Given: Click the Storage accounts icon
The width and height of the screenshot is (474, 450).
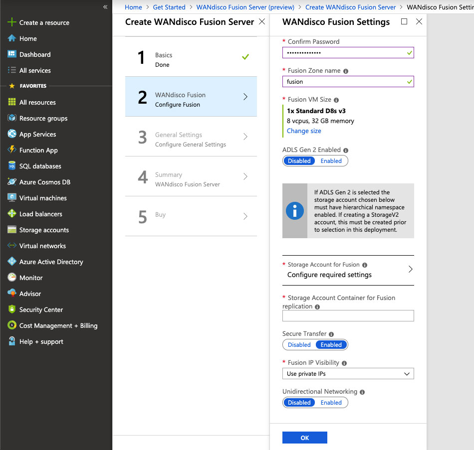Looking at the screenshot, I should (x=12, y=230).
